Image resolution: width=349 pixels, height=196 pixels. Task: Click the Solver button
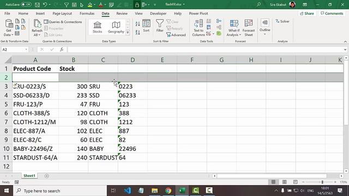[282, 21]
